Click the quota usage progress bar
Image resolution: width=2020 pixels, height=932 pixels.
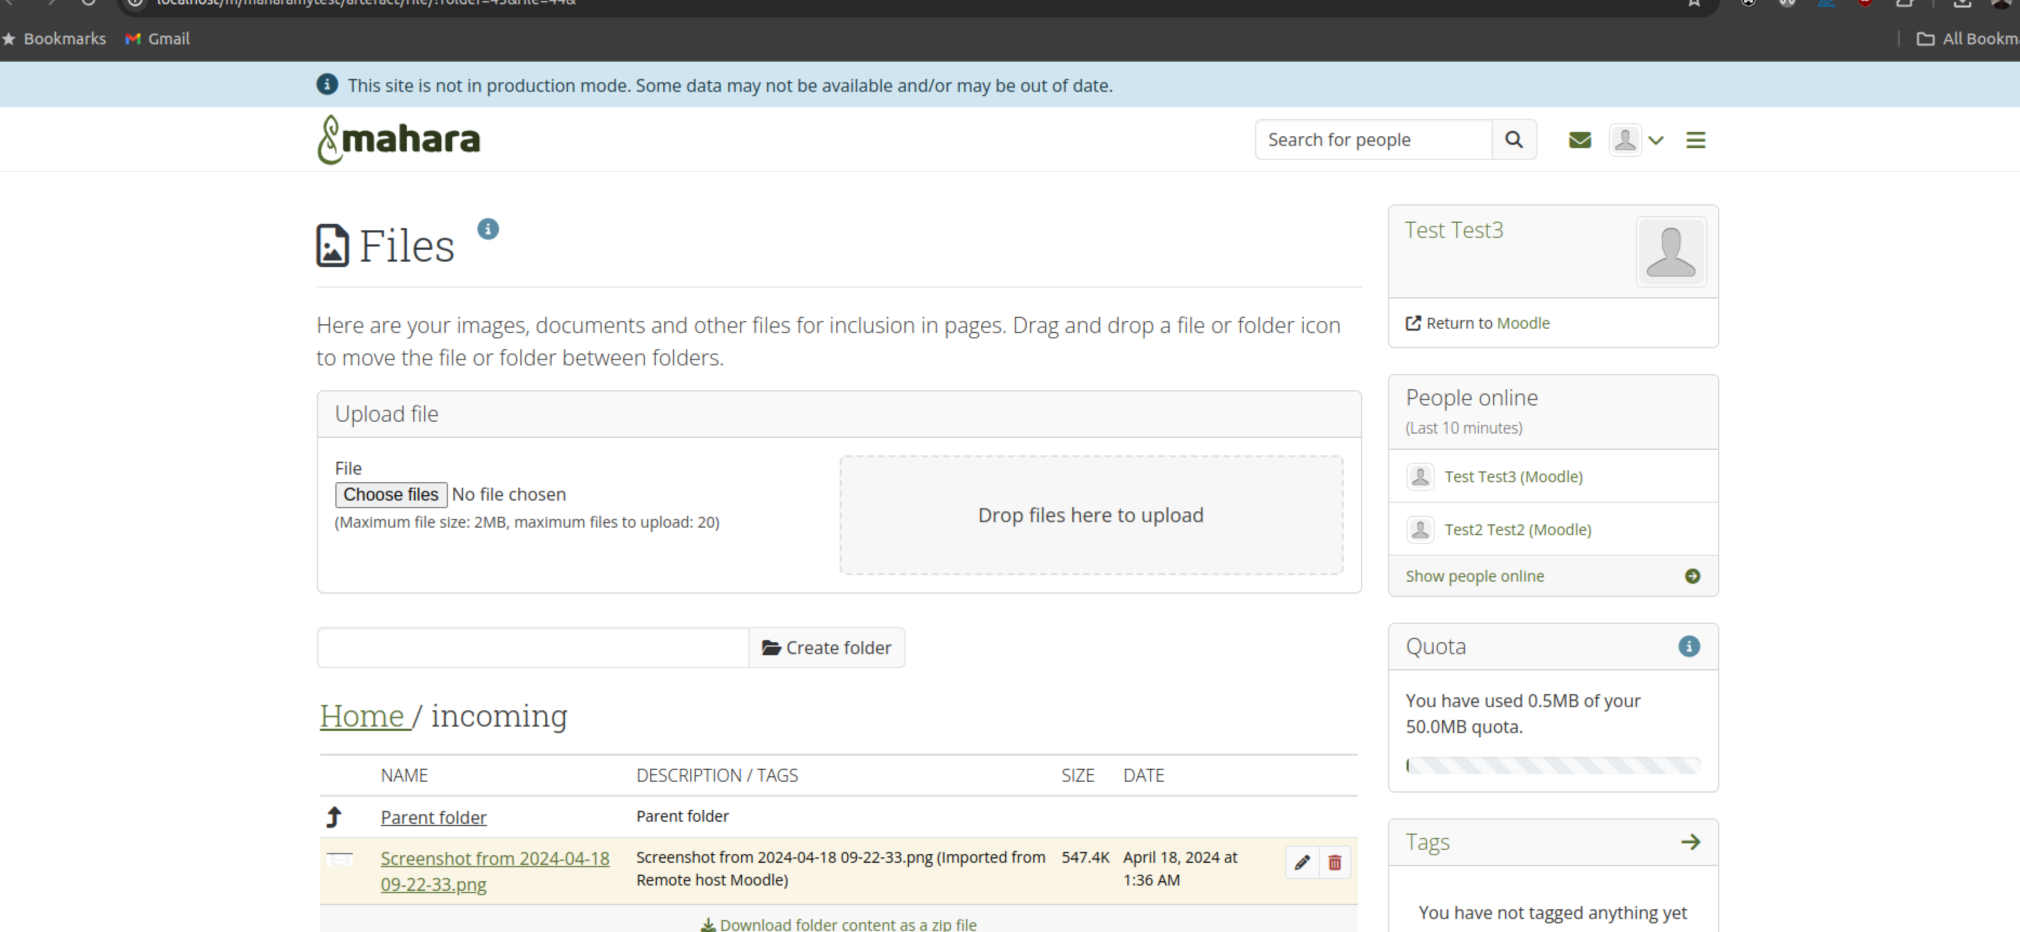[x=1553, y=765]
